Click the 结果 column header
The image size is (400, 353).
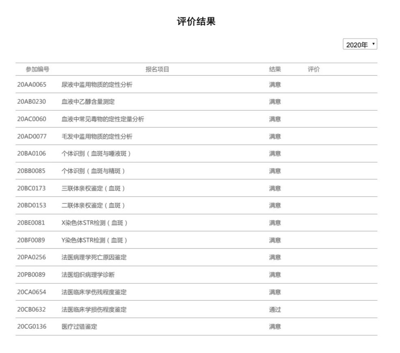click(x=275, y=69)
